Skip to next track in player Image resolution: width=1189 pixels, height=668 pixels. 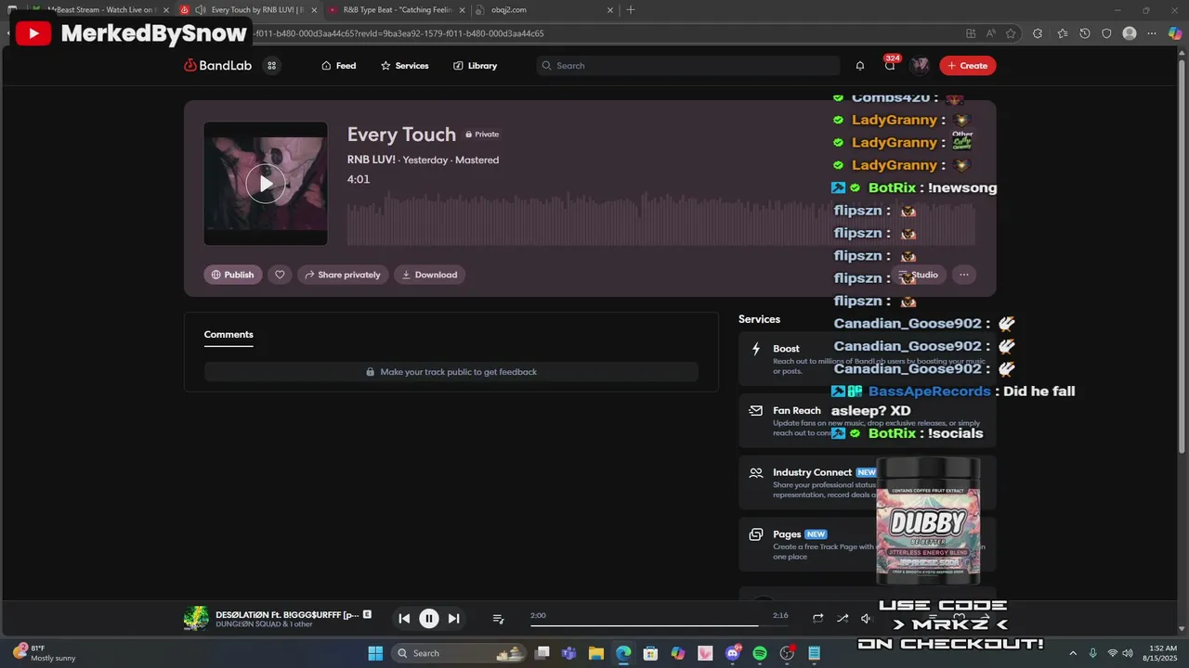click(453, 619)
